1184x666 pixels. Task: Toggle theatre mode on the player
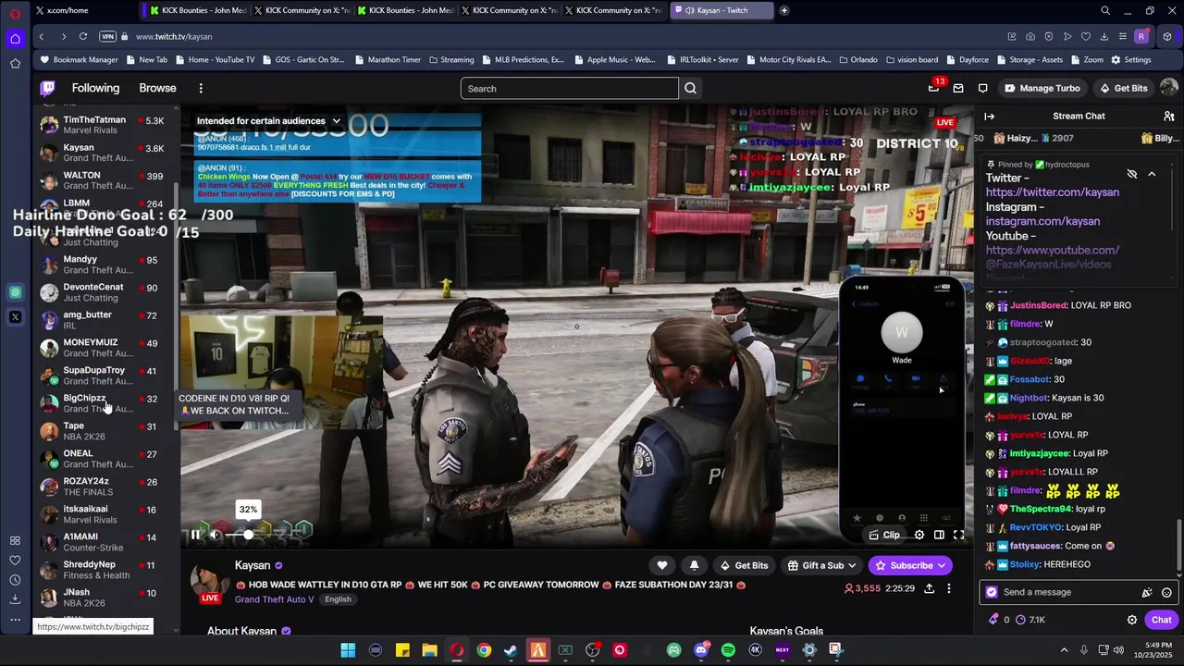coord(939,535)
